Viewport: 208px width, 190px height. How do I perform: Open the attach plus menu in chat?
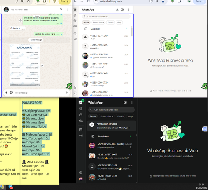point(6,92)
